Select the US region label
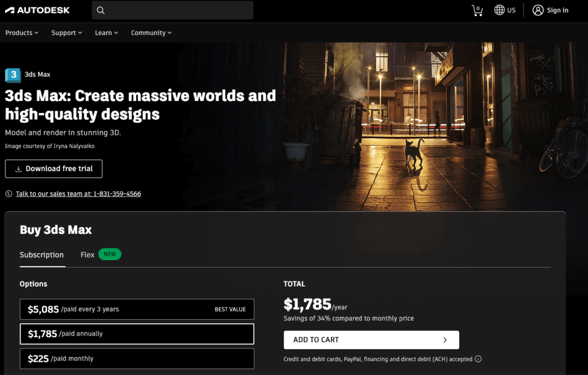Viewport: 588px width, 375px height. click(511, 10)
